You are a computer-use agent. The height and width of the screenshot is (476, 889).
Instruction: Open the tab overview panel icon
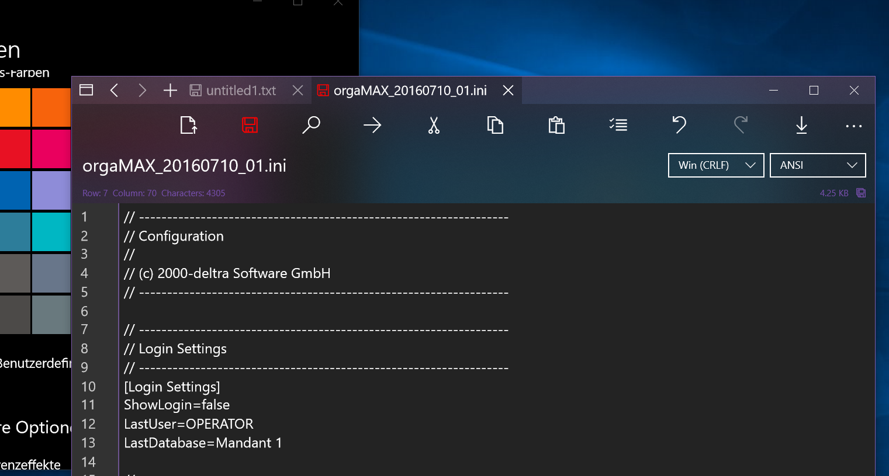[x=87, y=90]
